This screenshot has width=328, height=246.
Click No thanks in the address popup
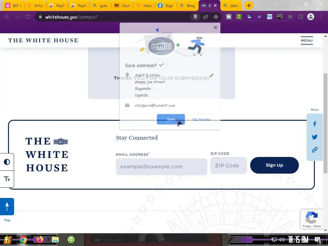[x=201, y=119]
